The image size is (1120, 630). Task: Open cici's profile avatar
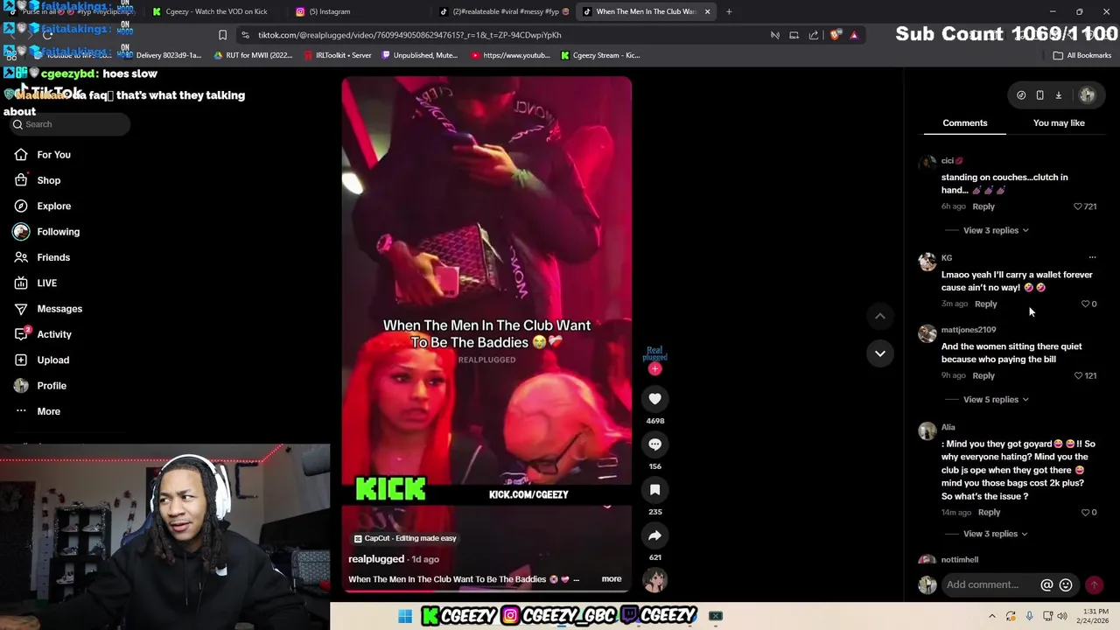point(927,164)
